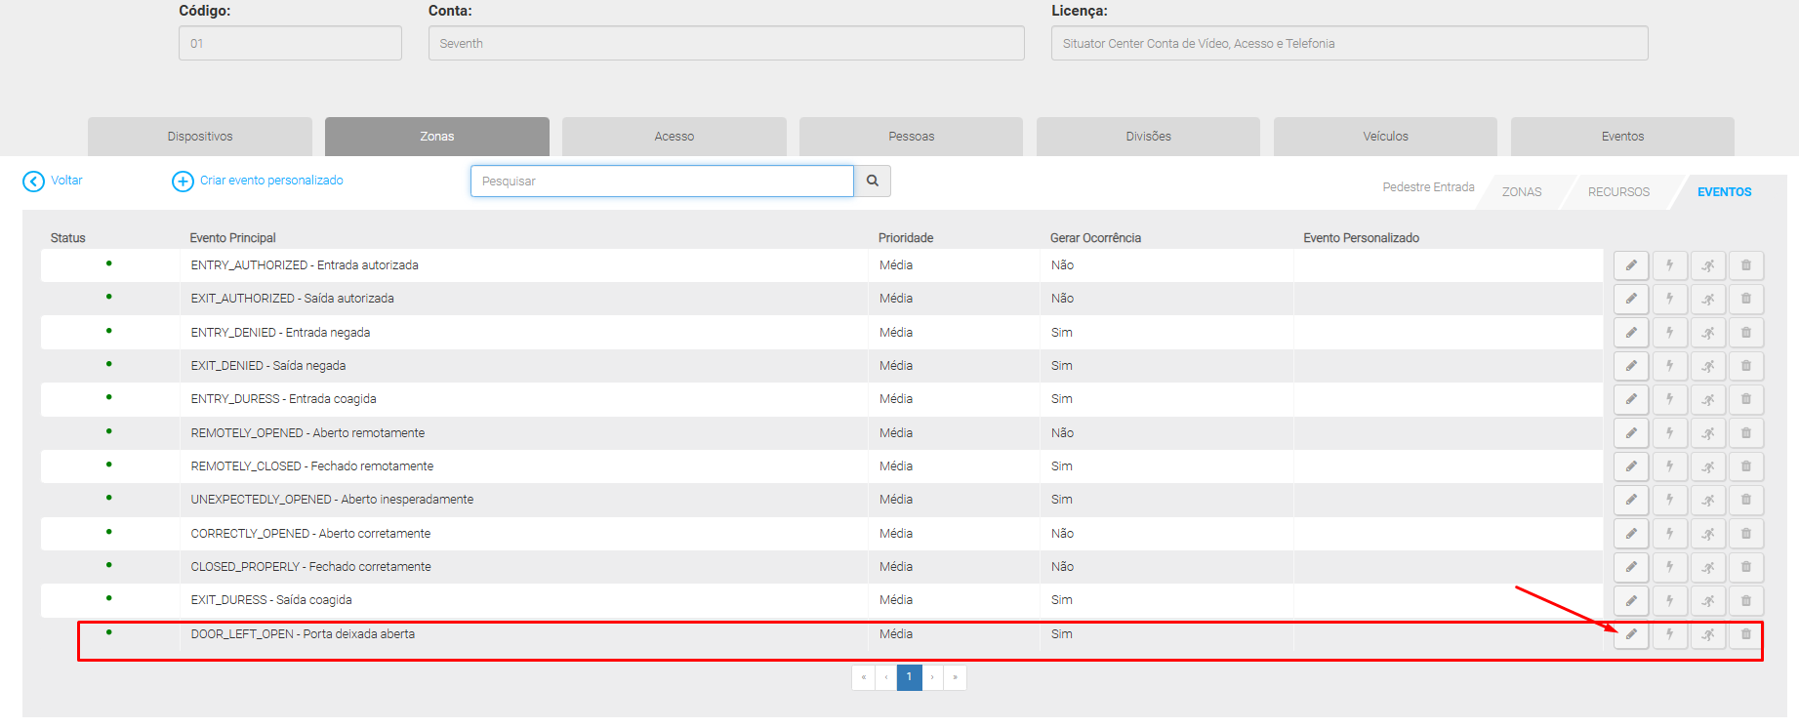1799x728 pixels.
Task: Select the RECURSOS sub-tab
Action: (1618, 192)
